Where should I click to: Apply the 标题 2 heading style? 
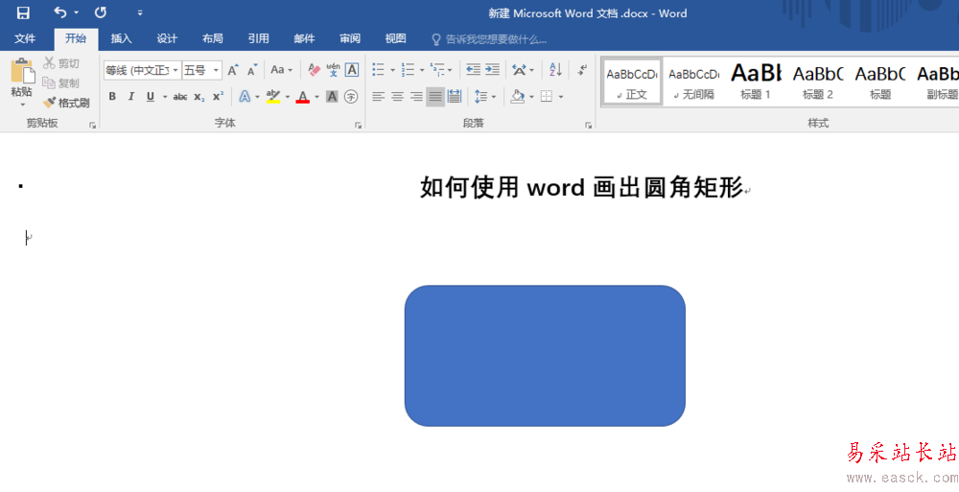point(818,82)
